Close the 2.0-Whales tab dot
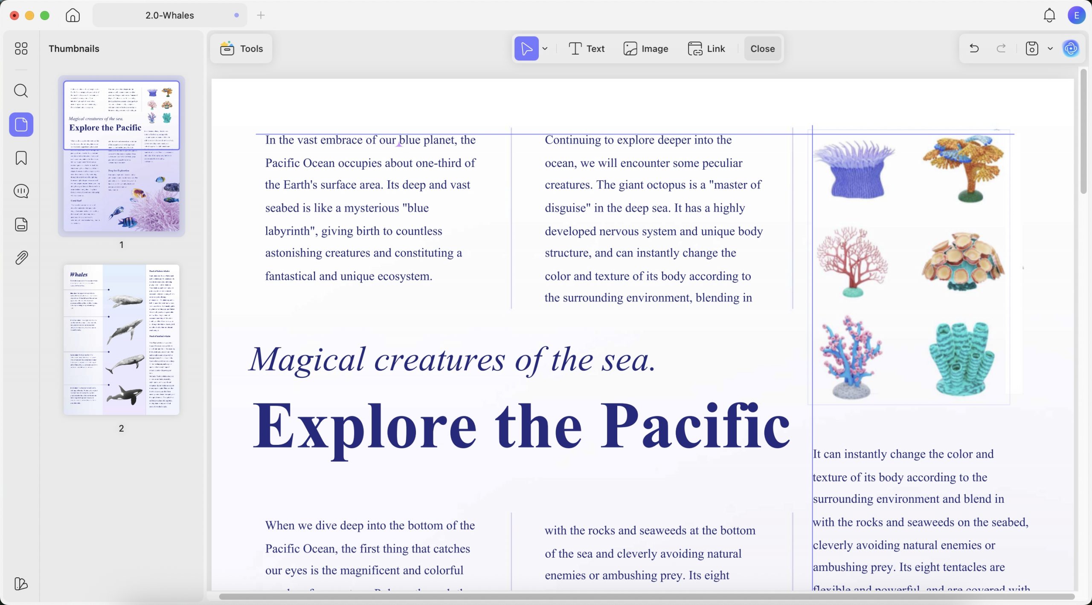Viewport: 1092px width, 605px height. coord(236,15)
